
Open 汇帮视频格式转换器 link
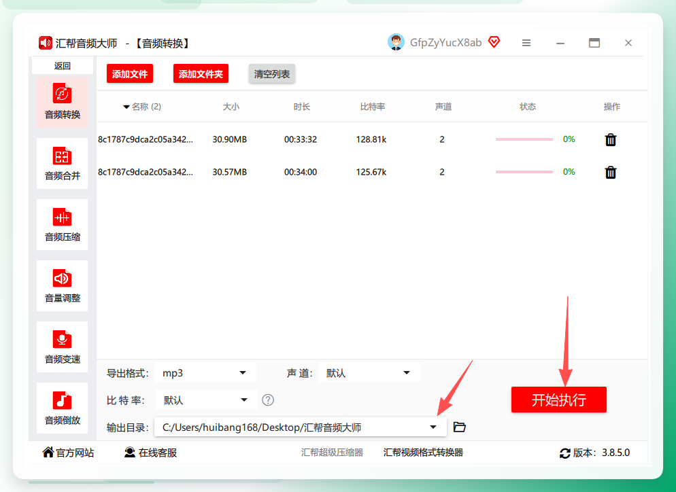[423, 453]
